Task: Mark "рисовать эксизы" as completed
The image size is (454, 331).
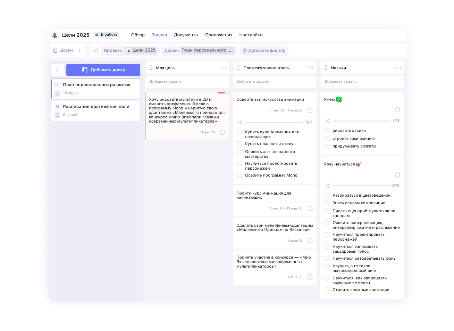Action: pyautogui.click(x=327, y=131)
